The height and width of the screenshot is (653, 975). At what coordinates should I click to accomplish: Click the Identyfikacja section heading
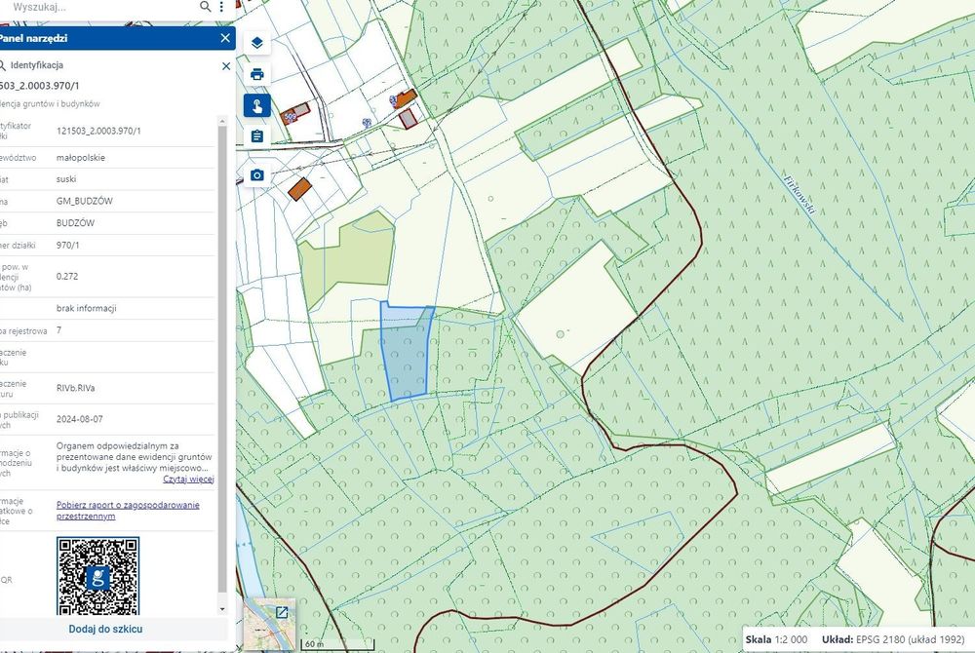pyautogui.click(x=37, y=65)
